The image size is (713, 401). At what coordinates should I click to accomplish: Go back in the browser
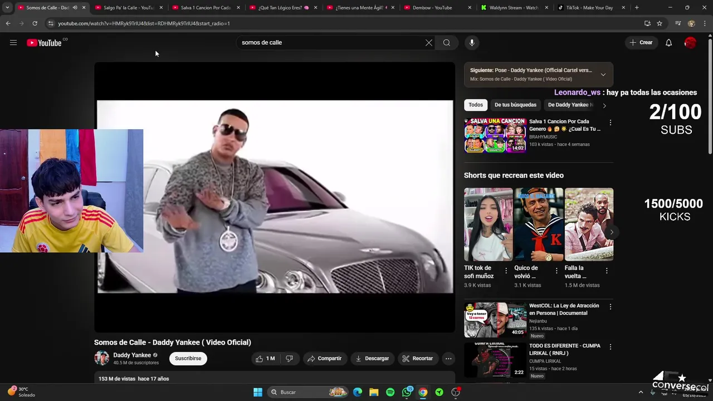pyautogui.click(x=8, y=23)
